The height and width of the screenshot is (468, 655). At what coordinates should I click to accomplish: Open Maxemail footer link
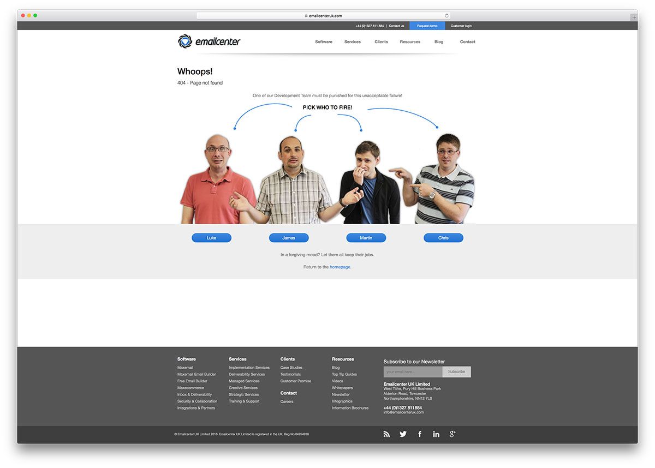(185, 368)
